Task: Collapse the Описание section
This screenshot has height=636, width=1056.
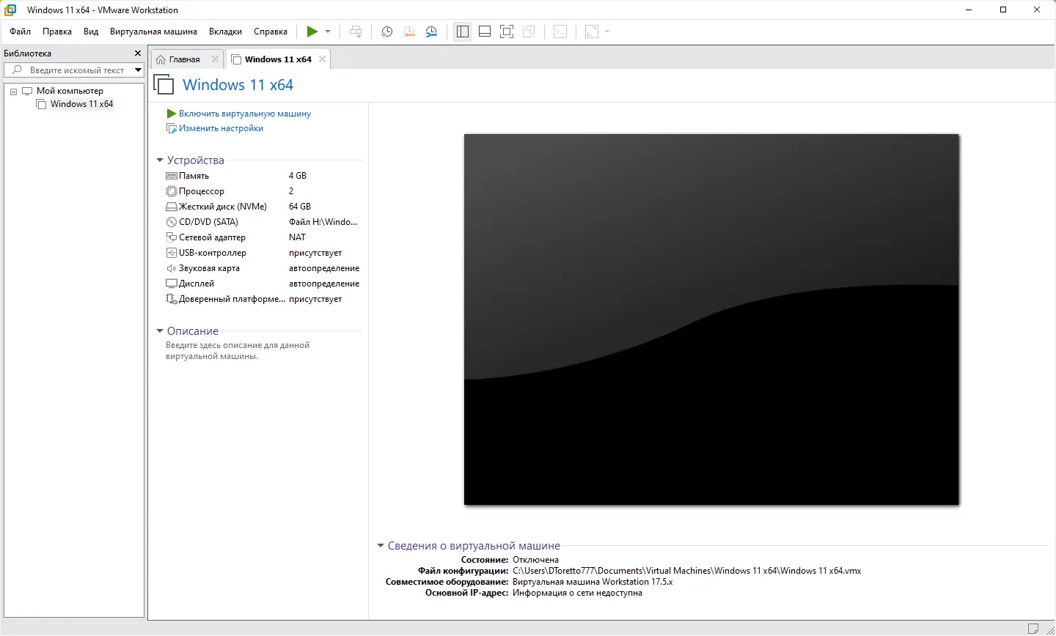Action: tap(160, 331)
